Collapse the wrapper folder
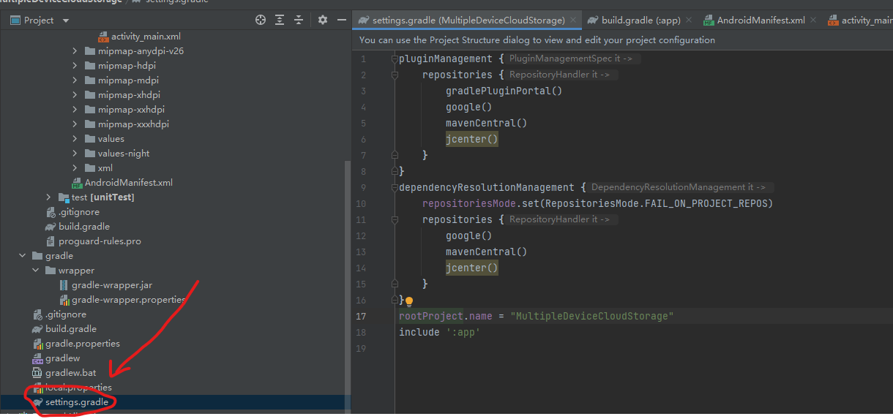 pyautogui.click(x=35, y=271)
